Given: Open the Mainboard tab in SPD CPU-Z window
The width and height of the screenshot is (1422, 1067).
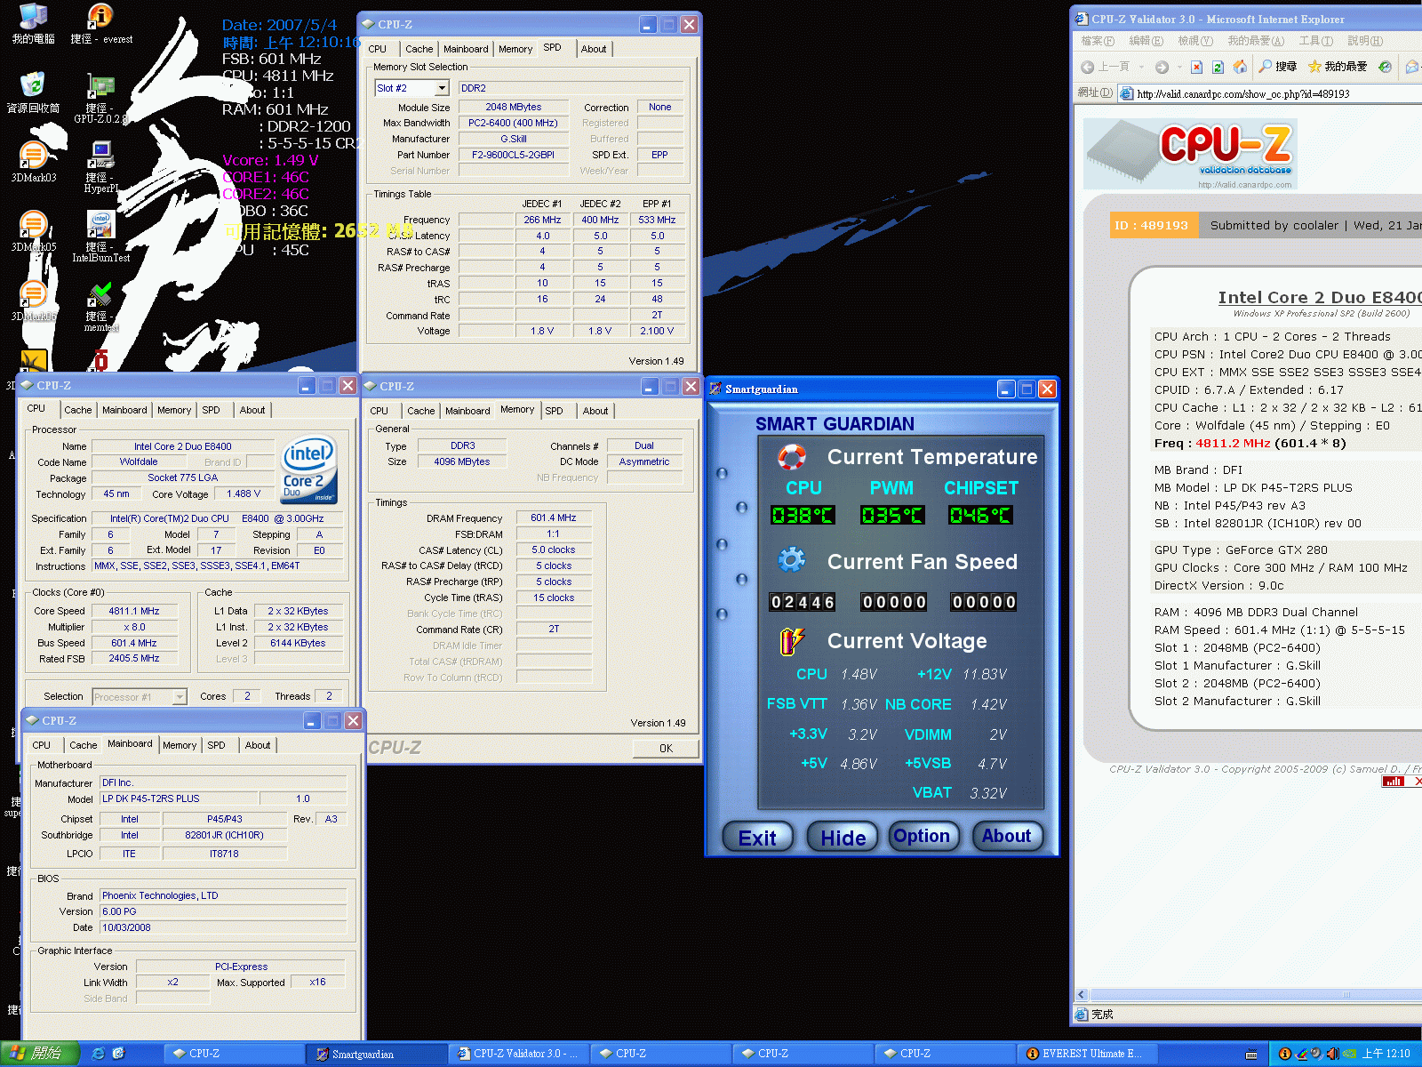Looking at the screenshot, I should coord(466,49).
